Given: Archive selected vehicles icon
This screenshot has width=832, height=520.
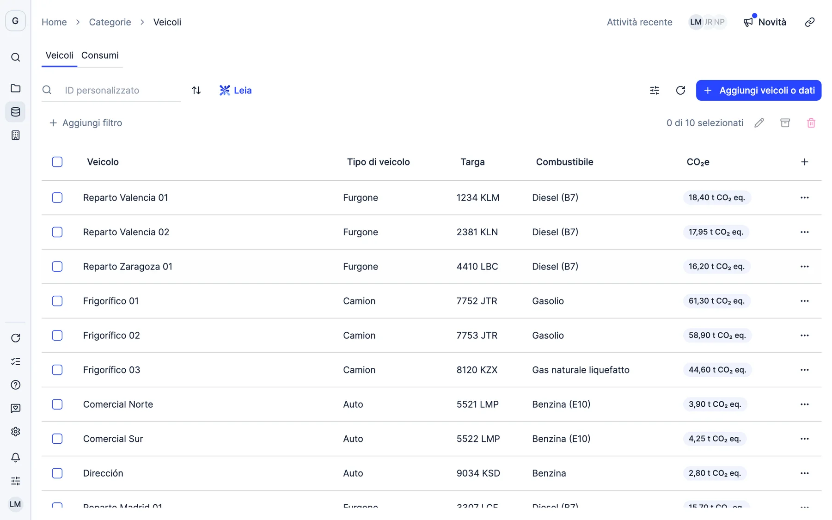Looking at the screenshot, I should tap(785, 123).
